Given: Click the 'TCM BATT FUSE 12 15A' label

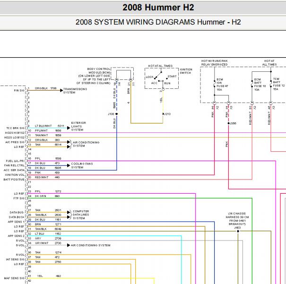Looking at the screenshot, I should pos(279,84).
